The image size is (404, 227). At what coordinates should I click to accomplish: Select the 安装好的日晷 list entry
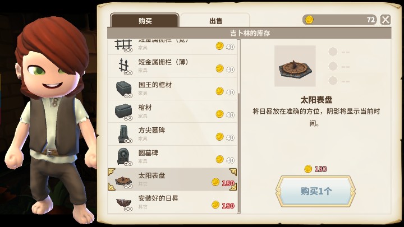pos(172,202)
